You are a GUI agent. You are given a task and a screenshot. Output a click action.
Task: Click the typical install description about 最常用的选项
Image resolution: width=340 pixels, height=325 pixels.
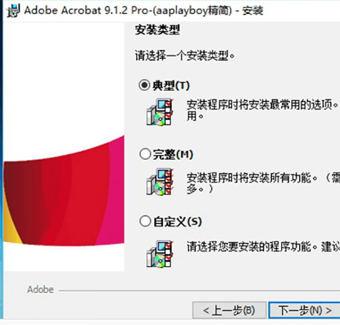point(263,110)
